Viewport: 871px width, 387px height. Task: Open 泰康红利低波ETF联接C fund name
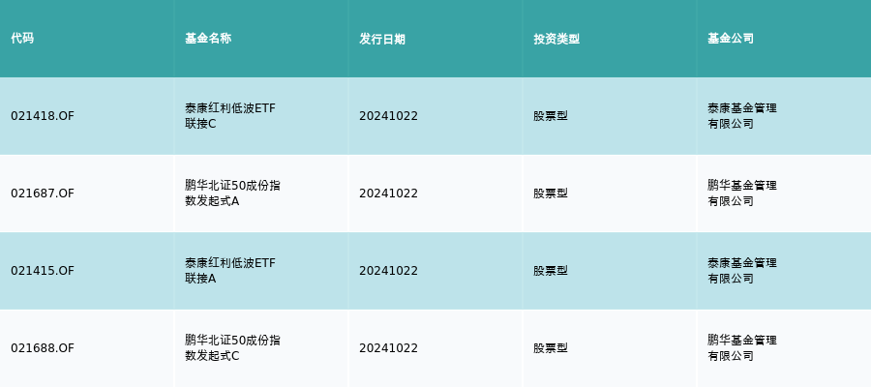click(x=230, y=116)
